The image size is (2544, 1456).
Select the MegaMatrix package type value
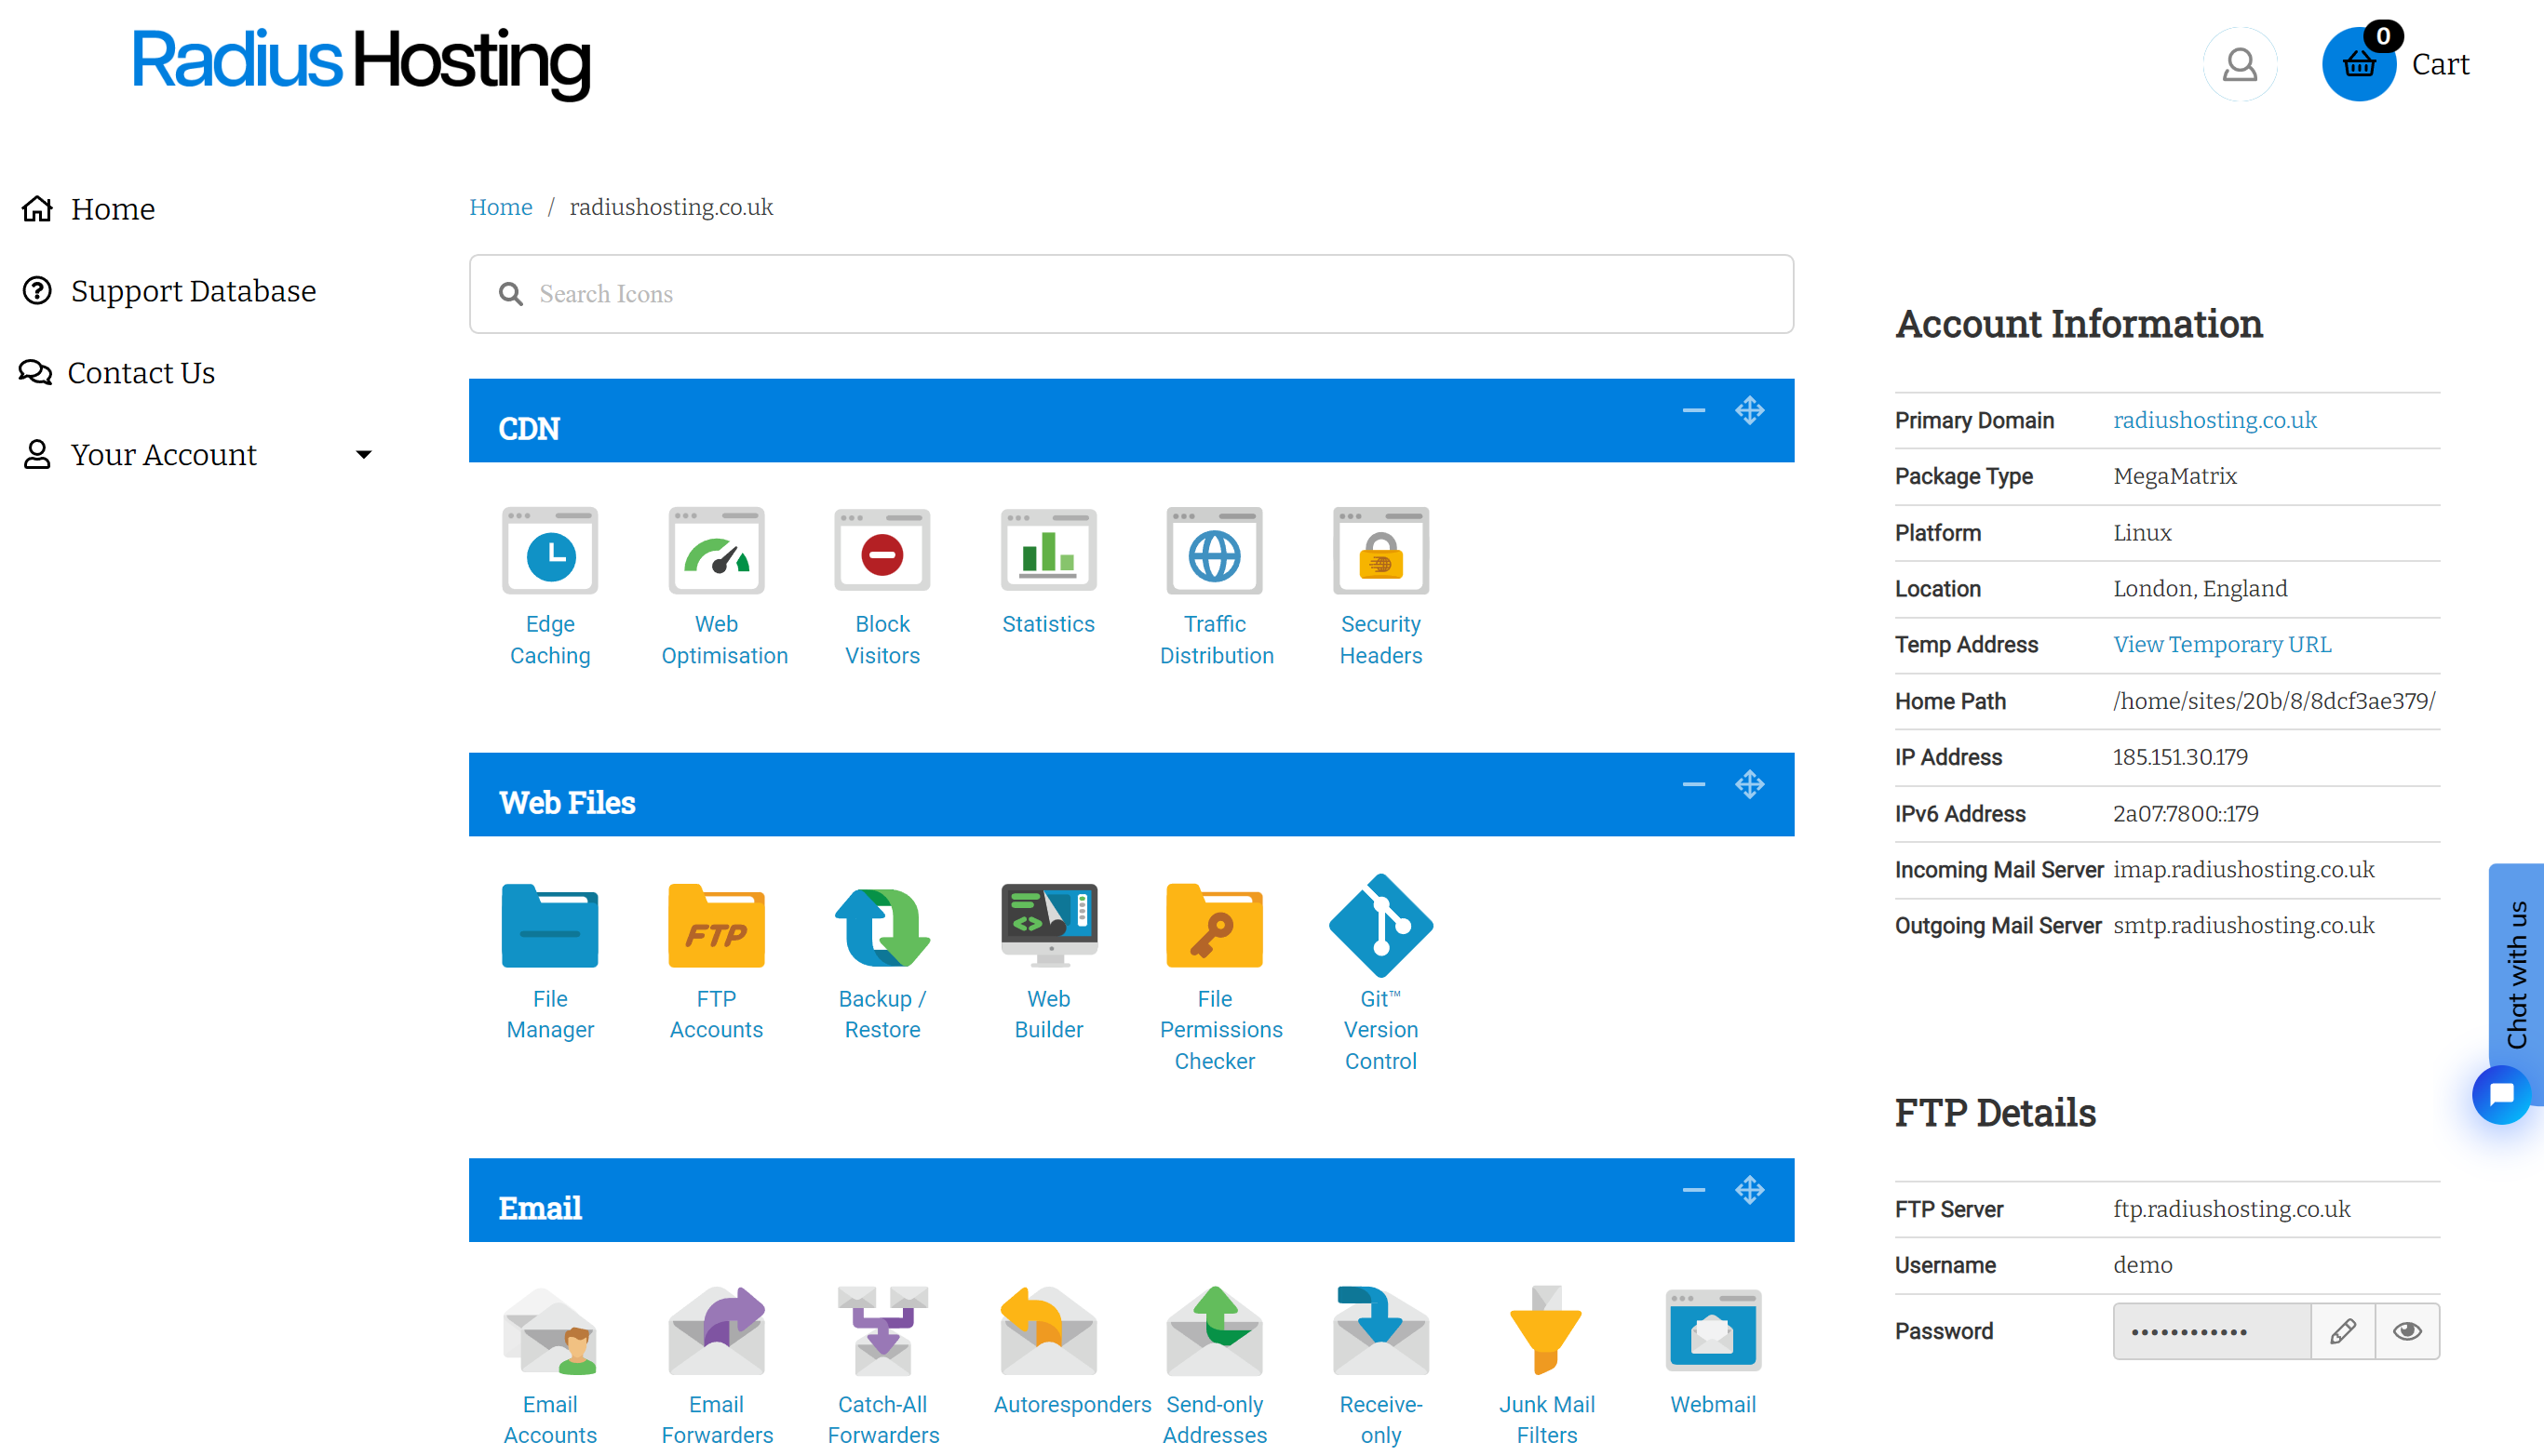[2174, 476]
